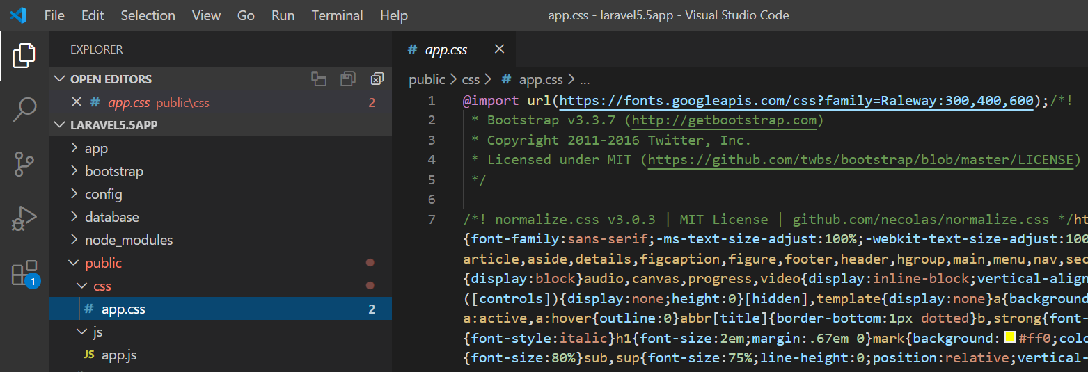Click the Save All icon in Open Editors
This screenshot has width=1088, height=372.
(348, 79)
